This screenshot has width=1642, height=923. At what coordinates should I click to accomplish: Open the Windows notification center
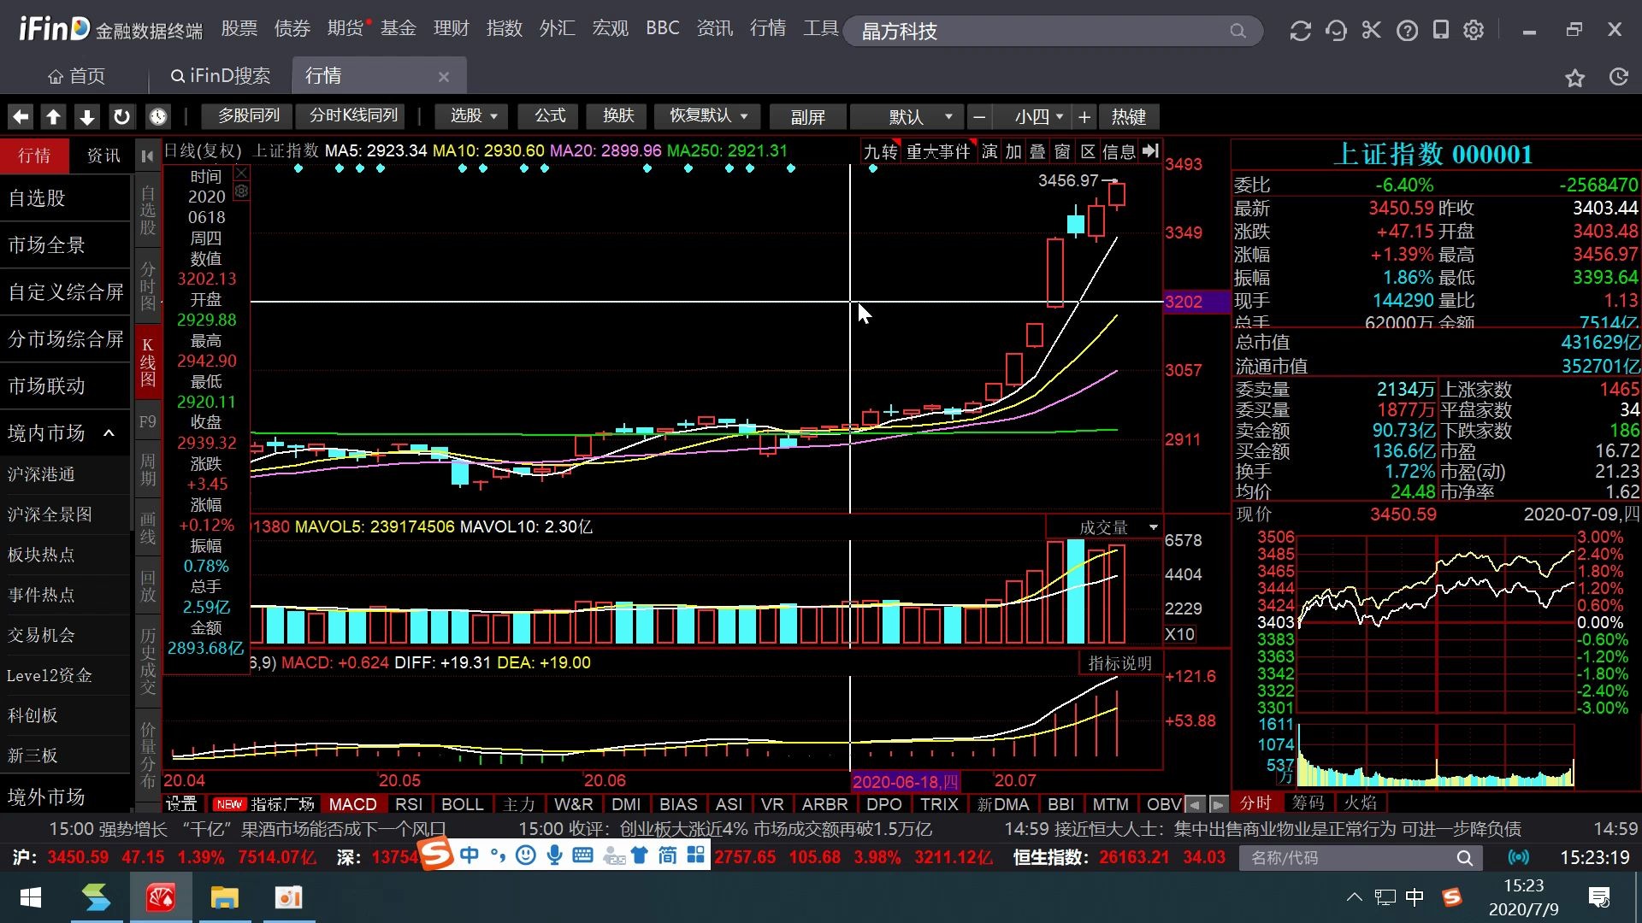[1599, 897]
